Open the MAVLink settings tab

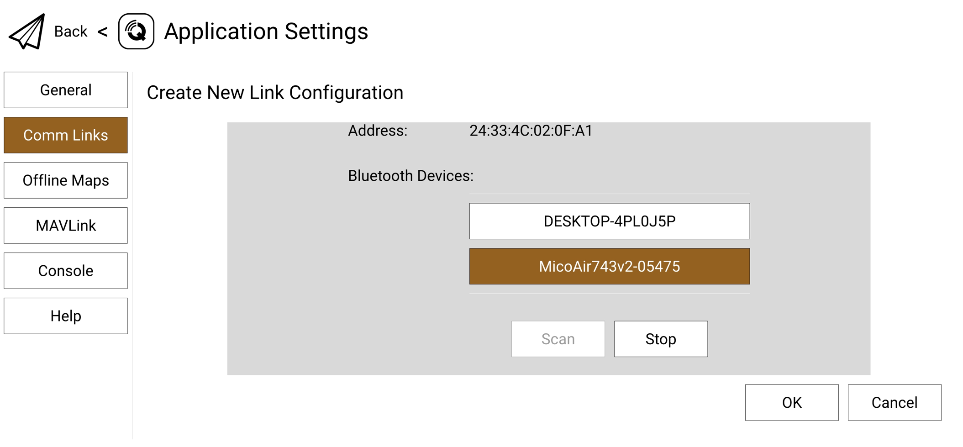66,226
